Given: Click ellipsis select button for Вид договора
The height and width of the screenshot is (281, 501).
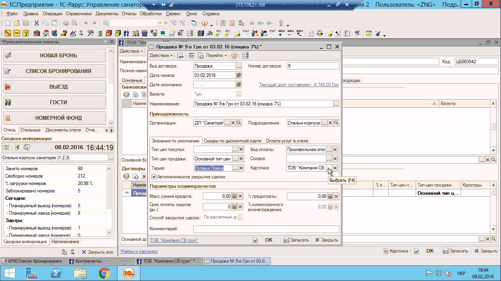Looking at the screenshot, I should pyautogui.click(x=239, y=66).
